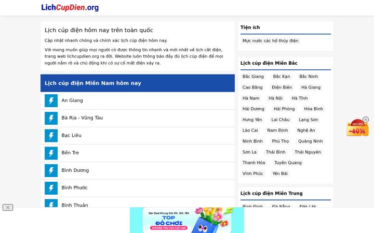Select Ninh Bình province link
This screenshot has width=374, height=233.
tap(252, 141)
